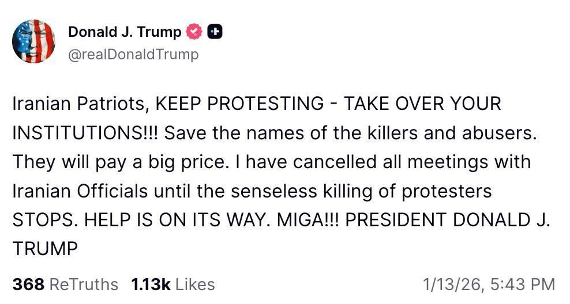This screenshot has height=304, width=570.
Task: View the 368 ReTruths count
Action: (x=29, y=284)
